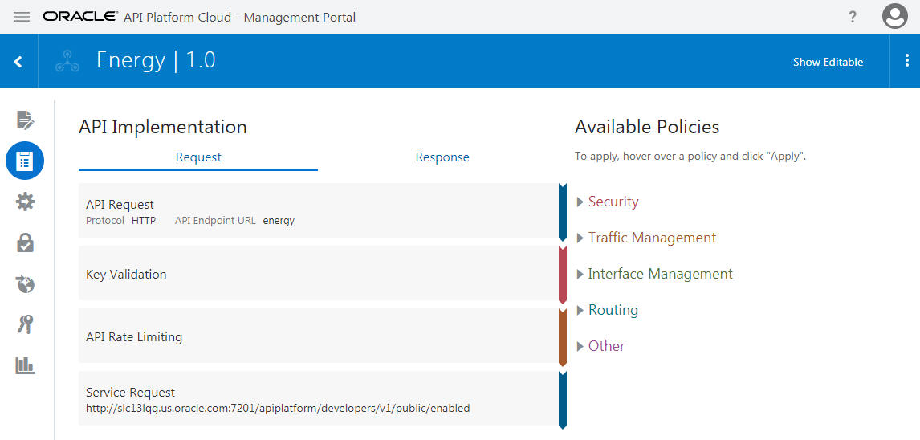This screenshot has height=440, width=920.
Task: Open the API details document-edit sidebar icon
Action: coord(25,120)
